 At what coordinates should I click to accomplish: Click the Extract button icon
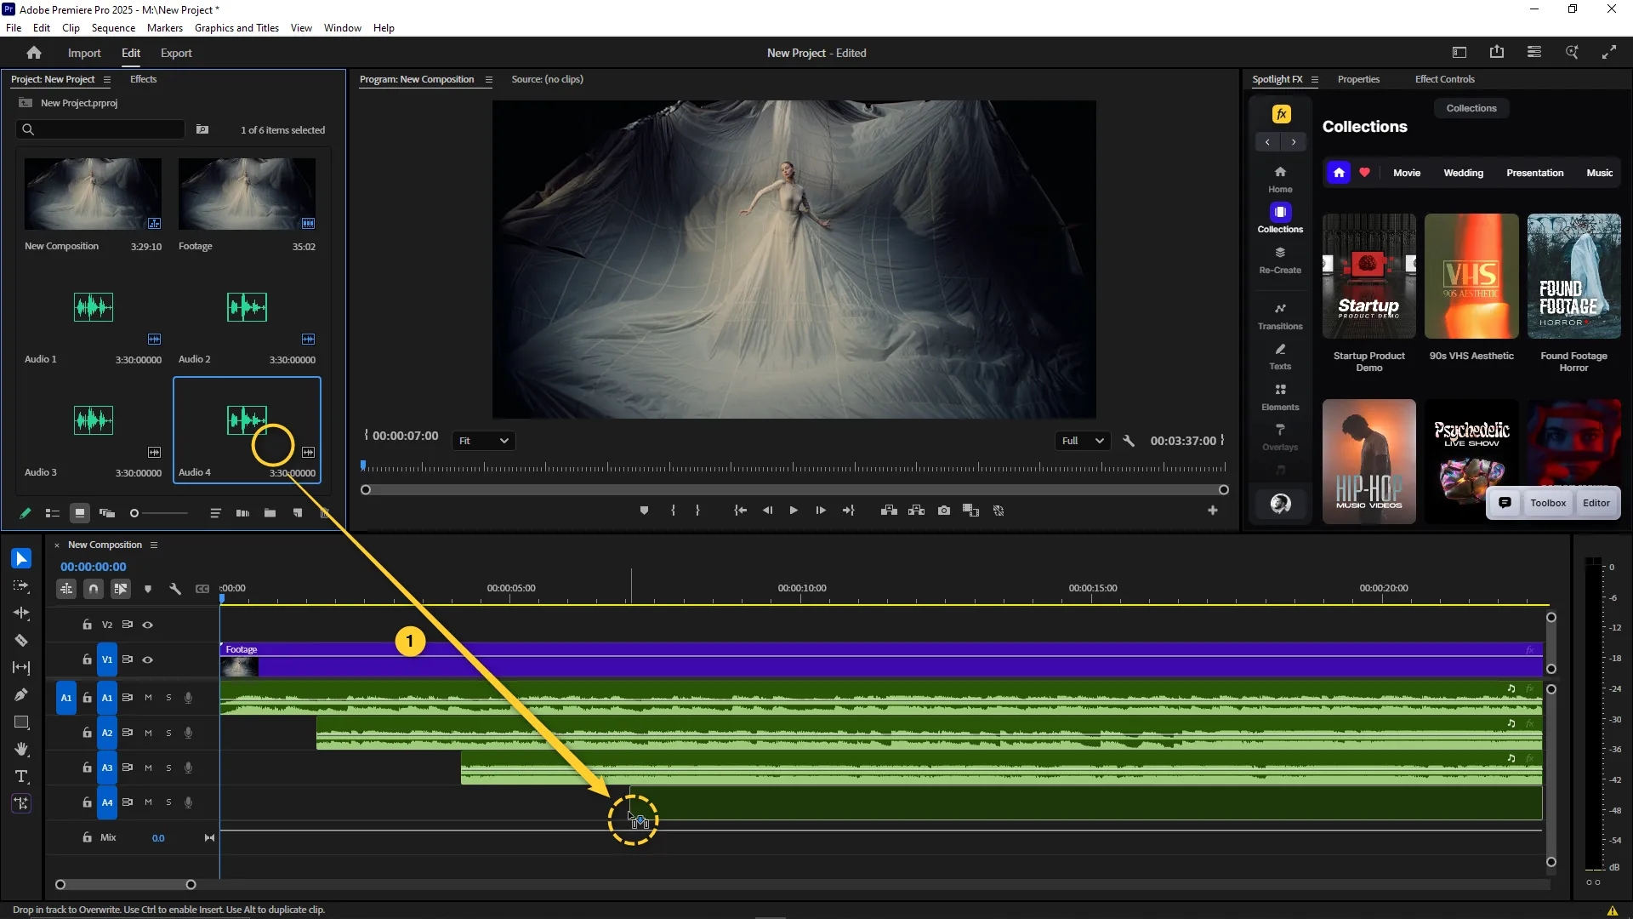click(916, 511)
